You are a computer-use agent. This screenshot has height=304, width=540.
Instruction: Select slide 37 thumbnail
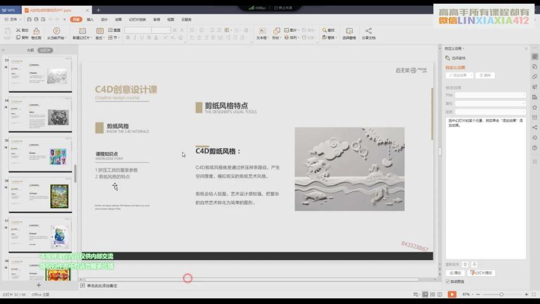point(40,235)
